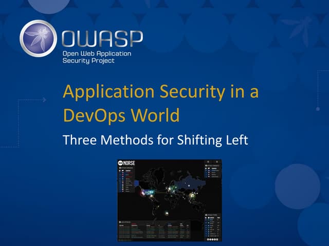Screen dimensions: 329x246
Task: Select the "Three Methods for Shifting Left" subtitle
Action: click(155, 139)
